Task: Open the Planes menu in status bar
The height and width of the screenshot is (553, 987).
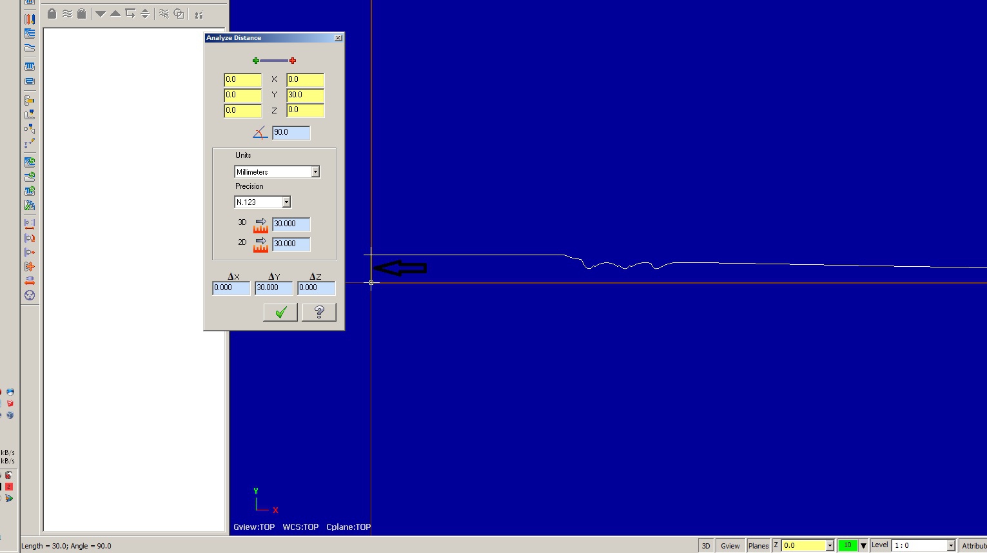Action: (758, 546)
